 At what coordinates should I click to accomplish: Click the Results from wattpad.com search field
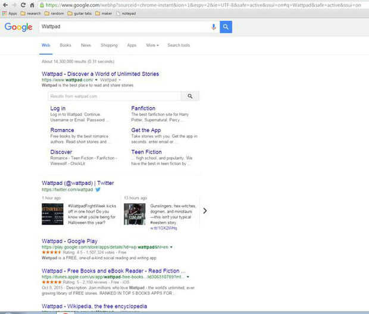click(115, 96)
